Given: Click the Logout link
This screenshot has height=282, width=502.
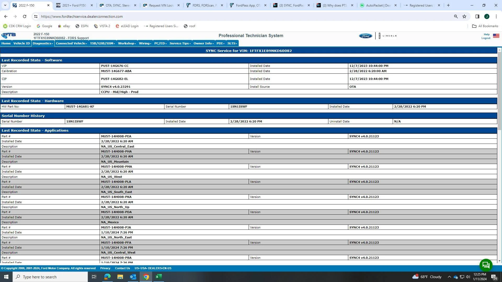Looking at the screenshot, I should pos(486,38).
